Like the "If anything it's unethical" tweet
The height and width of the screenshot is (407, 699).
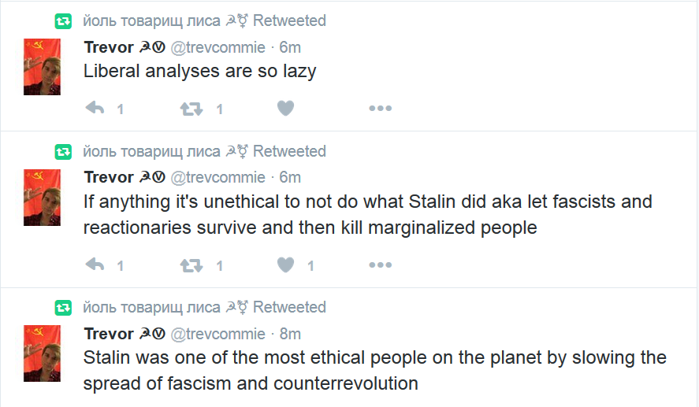tap(285, 265)
